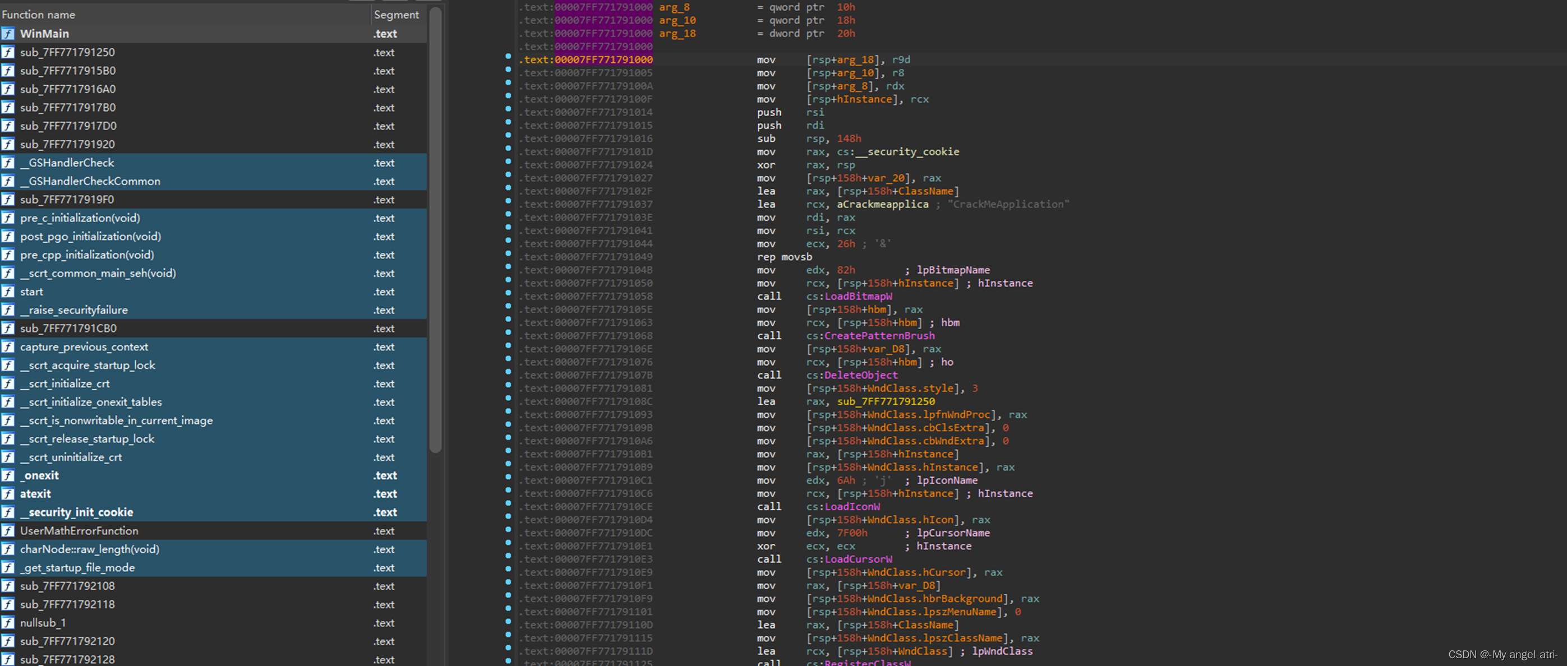This screenshot has height=666, width=1567.
Task: Select the WinMain function row
Action: click(213, 34)
